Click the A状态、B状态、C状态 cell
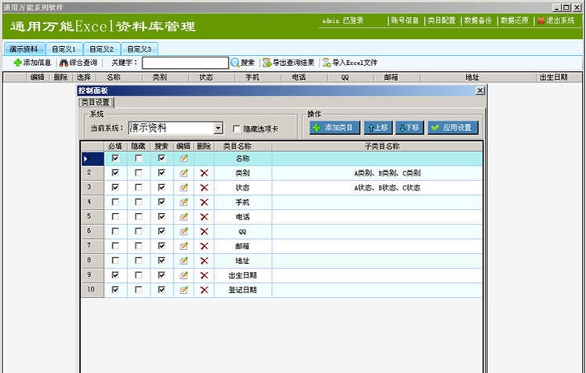This screenshot has width=586, height=373. click(x=377, y=187)
